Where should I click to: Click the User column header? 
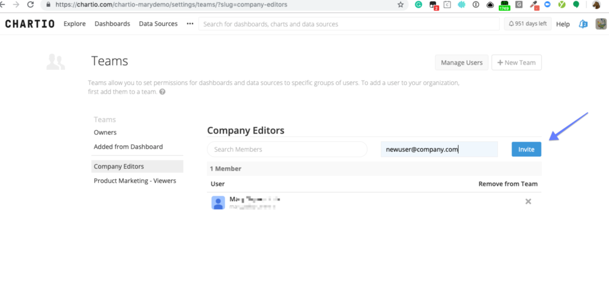(x=217, y=184)
